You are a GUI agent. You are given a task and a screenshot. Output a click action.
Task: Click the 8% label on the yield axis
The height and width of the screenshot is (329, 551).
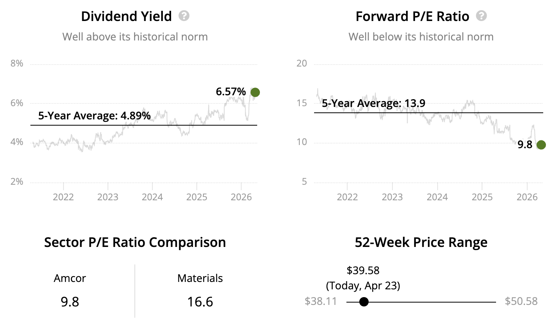pyautogui.click(x=17, y=63)
